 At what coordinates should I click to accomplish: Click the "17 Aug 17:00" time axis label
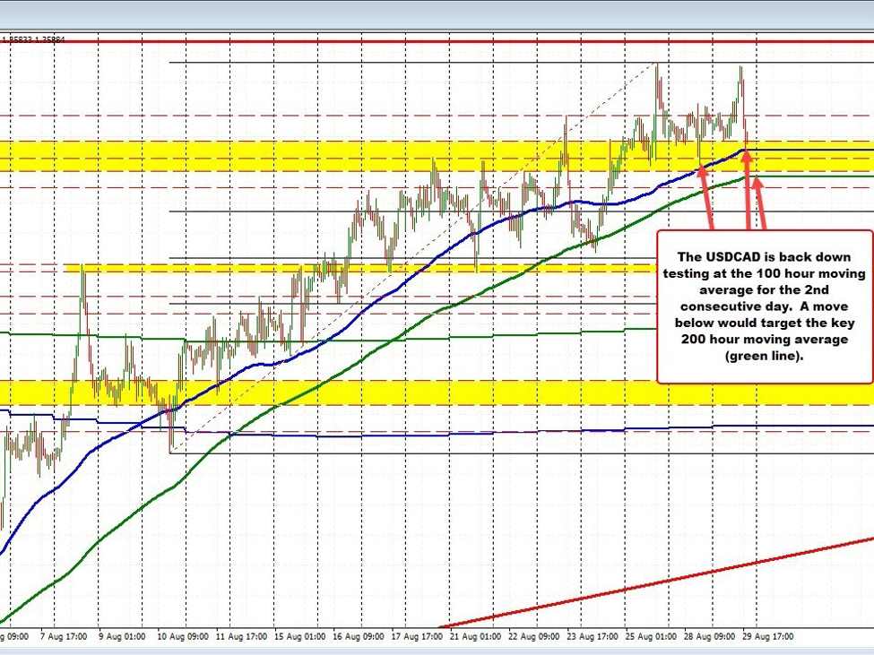click(416, 636)
